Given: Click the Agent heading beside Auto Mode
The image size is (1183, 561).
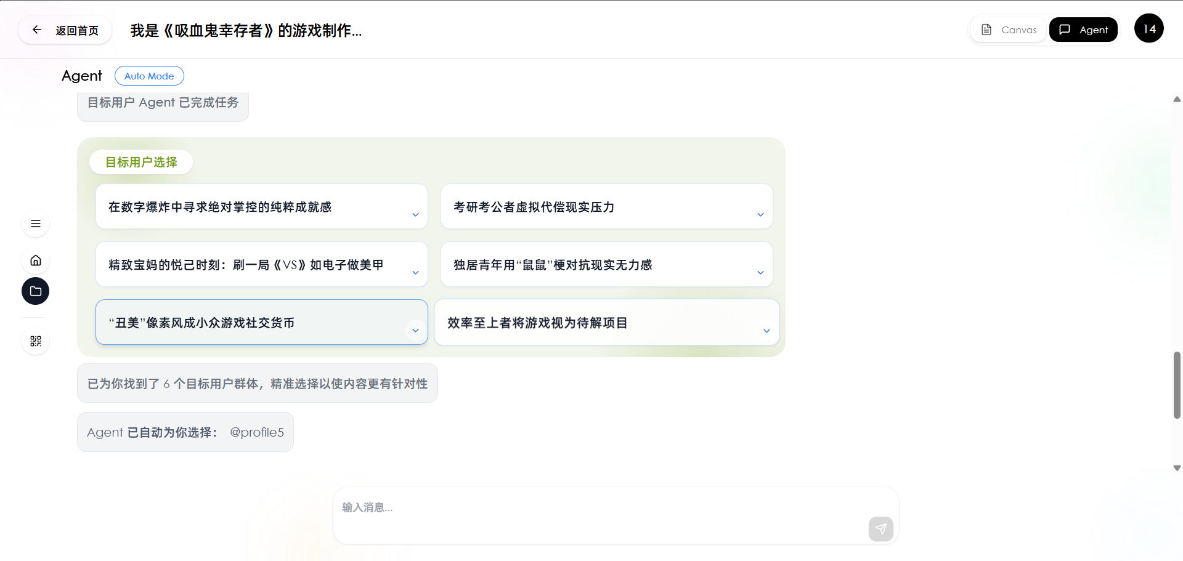Looking at the screenshot, I should [x=82, y=76].
